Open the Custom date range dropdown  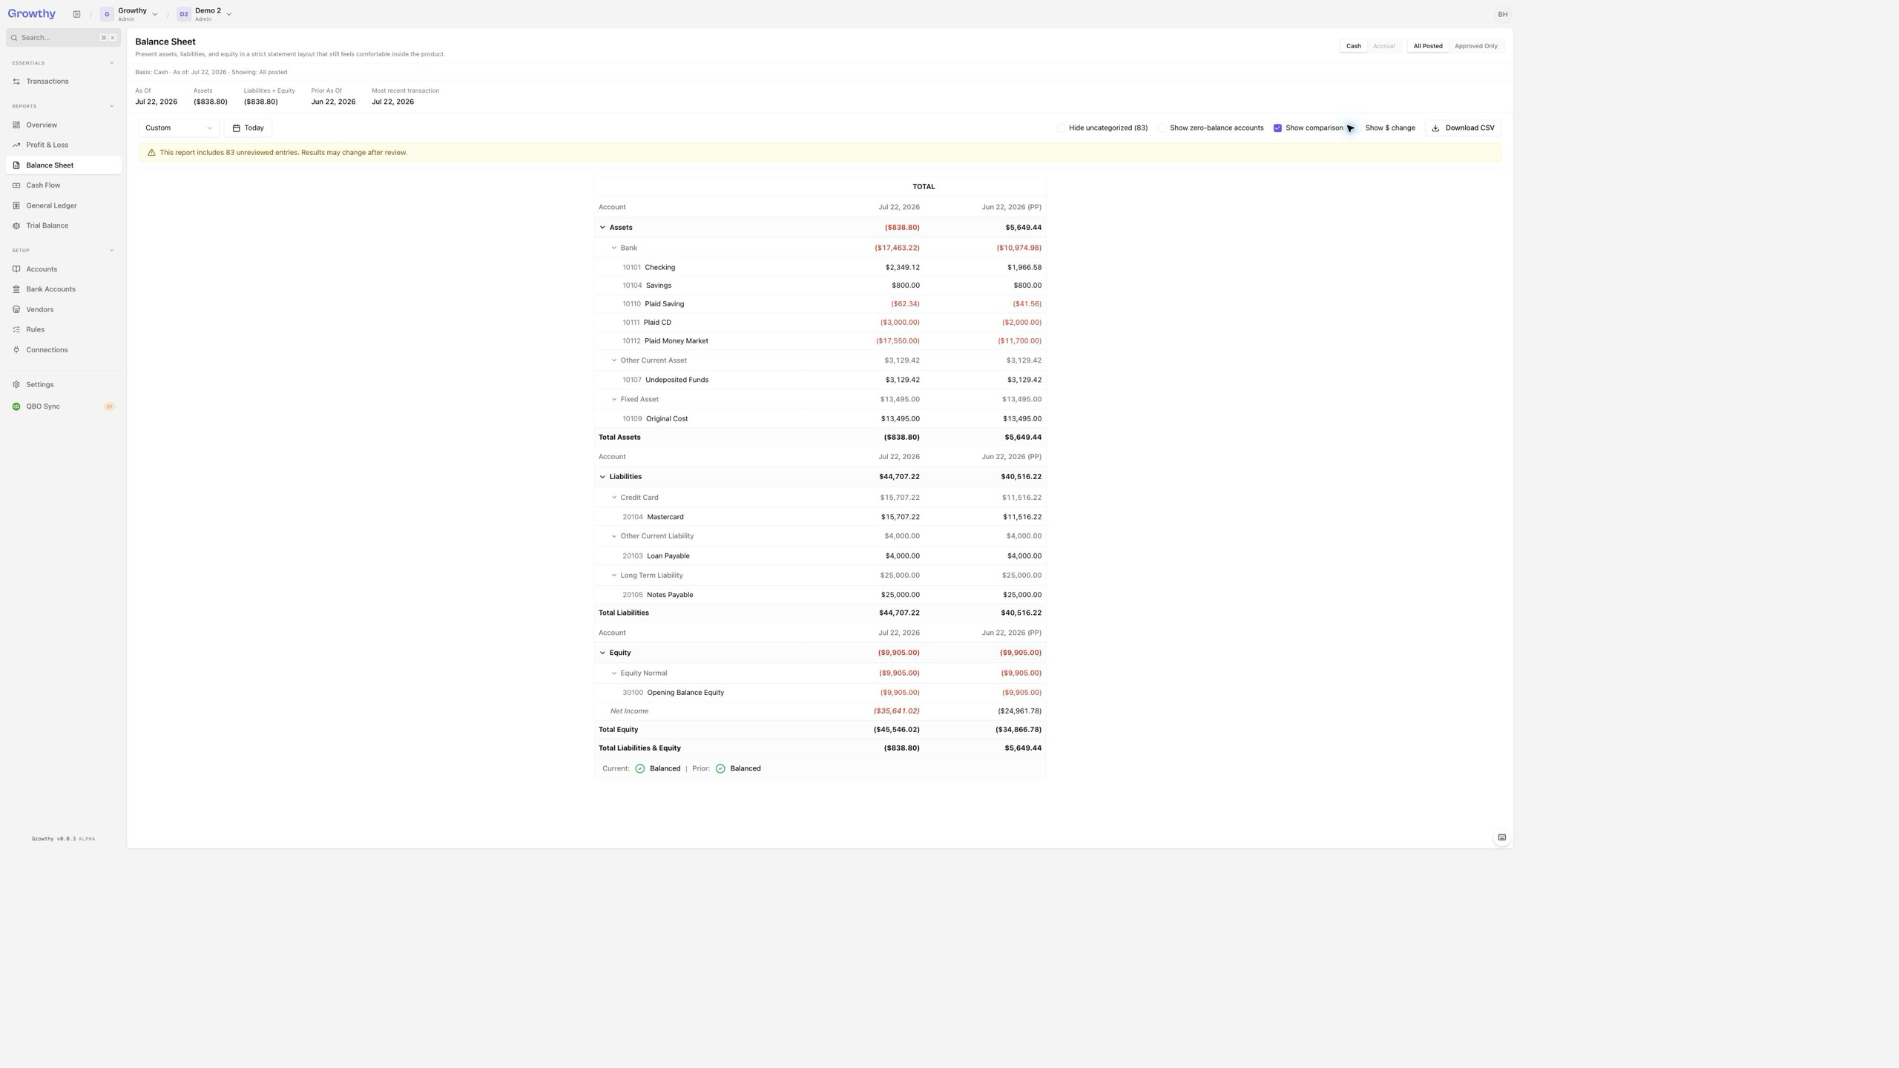(179, 128)
